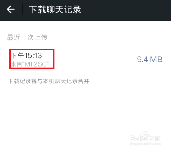Open the jingyan.baidu.com watermark link
This screenshot has width=171, height=150.
[x=145, y=144]
